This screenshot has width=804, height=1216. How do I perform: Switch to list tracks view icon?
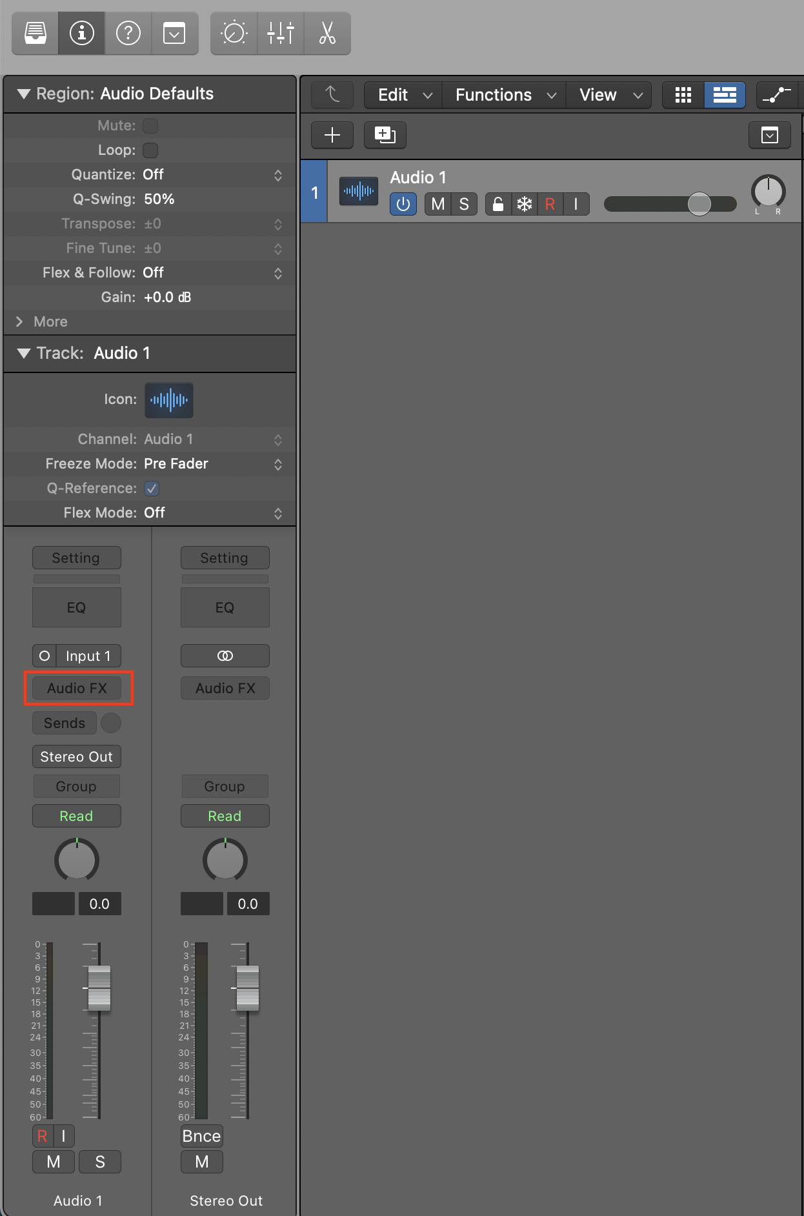coord(725,95)
